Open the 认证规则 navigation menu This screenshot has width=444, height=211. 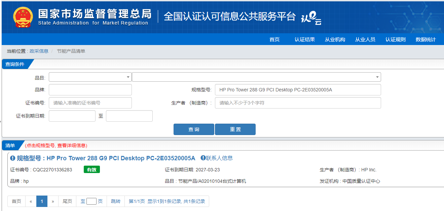tap(396, 40)
